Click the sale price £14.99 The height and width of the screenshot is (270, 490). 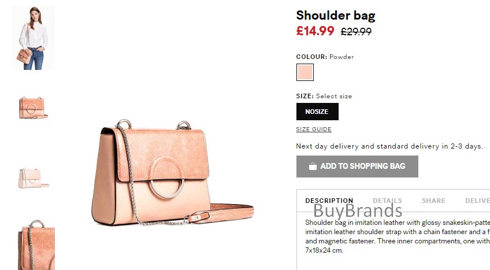tap(315, 31)
